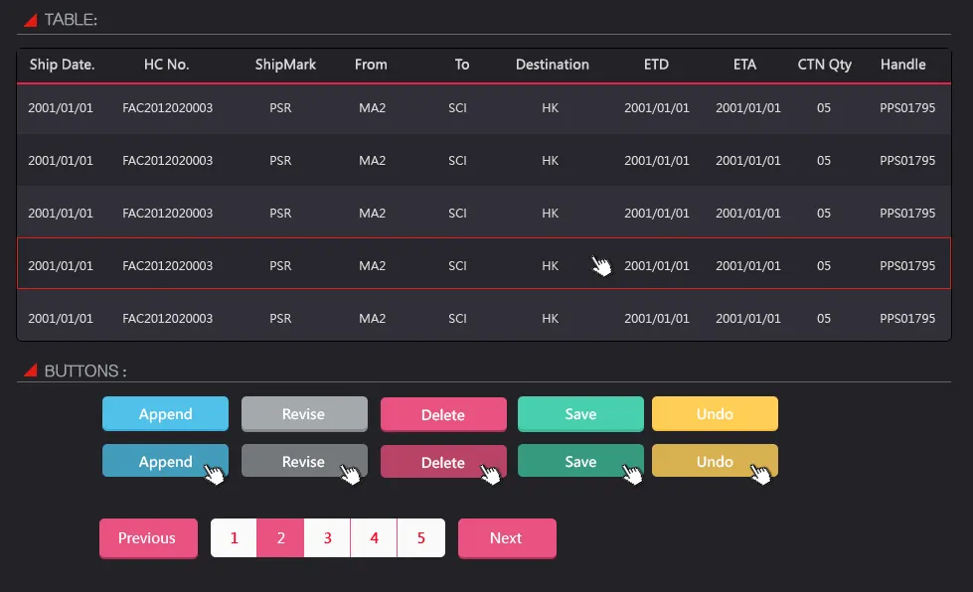Click the CTN Qty column header

point(824,65)
